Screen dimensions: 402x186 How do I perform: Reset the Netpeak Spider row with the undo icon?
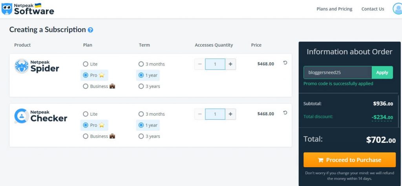tap(285, 62)
